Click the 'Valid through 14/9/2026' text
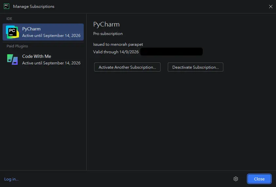The image size is (276, 187). coord(116,52)
